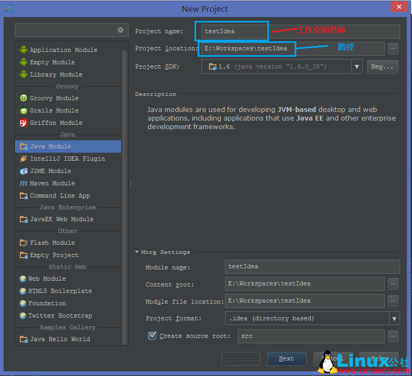Open the Project format dropdown

point(394,319)
